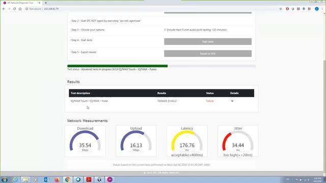The image size is (326, 183).
Task: Select the IPC Network Diagnostic Tool tab
Action: (21, 3)
